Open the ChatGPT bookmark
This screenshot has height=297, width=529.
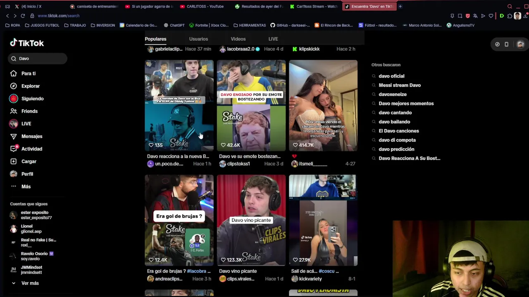[x=174, y=25]
